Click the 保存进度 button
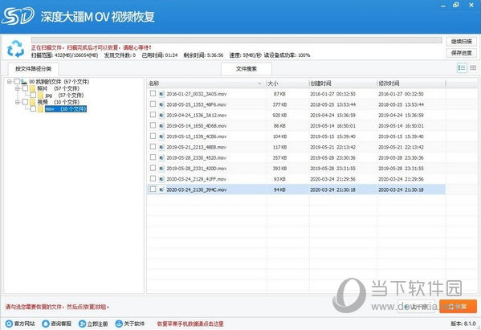Image resolution: width=481 pixels, height=330 pixels. 462,53
